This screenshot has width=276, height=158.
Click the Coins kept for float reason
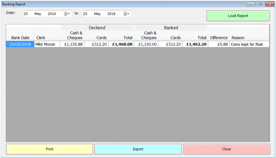pyautogui.click(x=249, y=44)
